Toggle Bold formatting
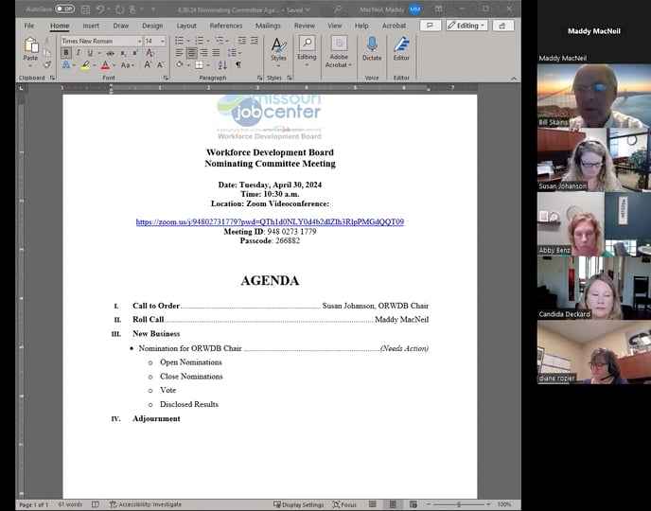 click(x=66, y=53)
